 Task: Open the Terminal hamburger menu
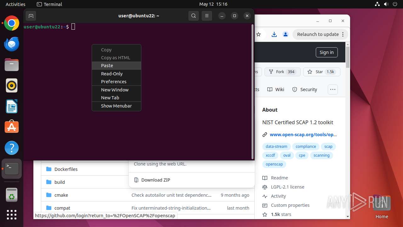[x=207, y=16]
